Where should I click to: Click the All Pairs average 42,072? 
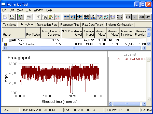pos(89,40)
